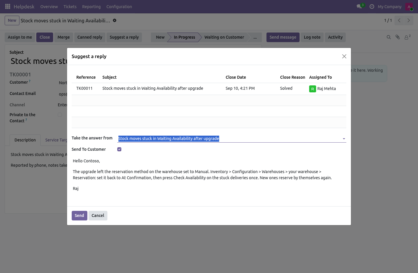Select Waiting on Customer stage

(x=224, y=37)
